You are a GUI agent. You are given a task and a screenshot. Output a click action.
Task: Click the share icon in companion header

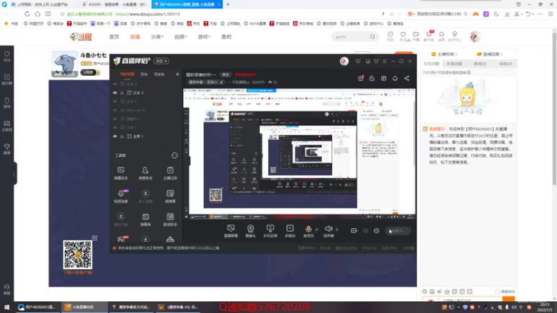point(407,79)
